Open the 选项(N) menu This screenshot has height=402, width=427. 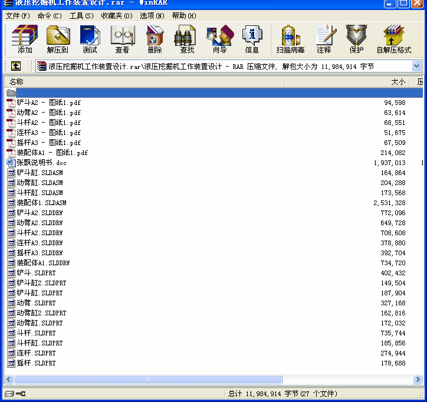tap(152, 16)
